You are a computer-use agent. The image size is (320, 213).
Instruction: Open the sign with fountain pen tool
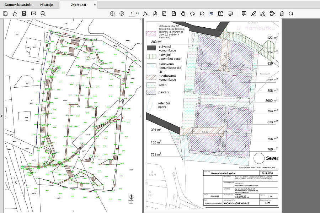(x=263, y=13)
